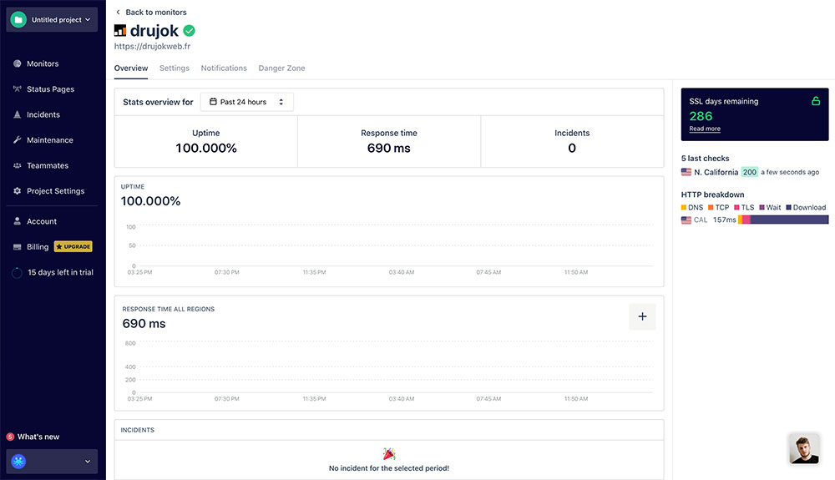Click the 5 last checks heading
The width and height of the screenshot is (835, 480).
705,159
